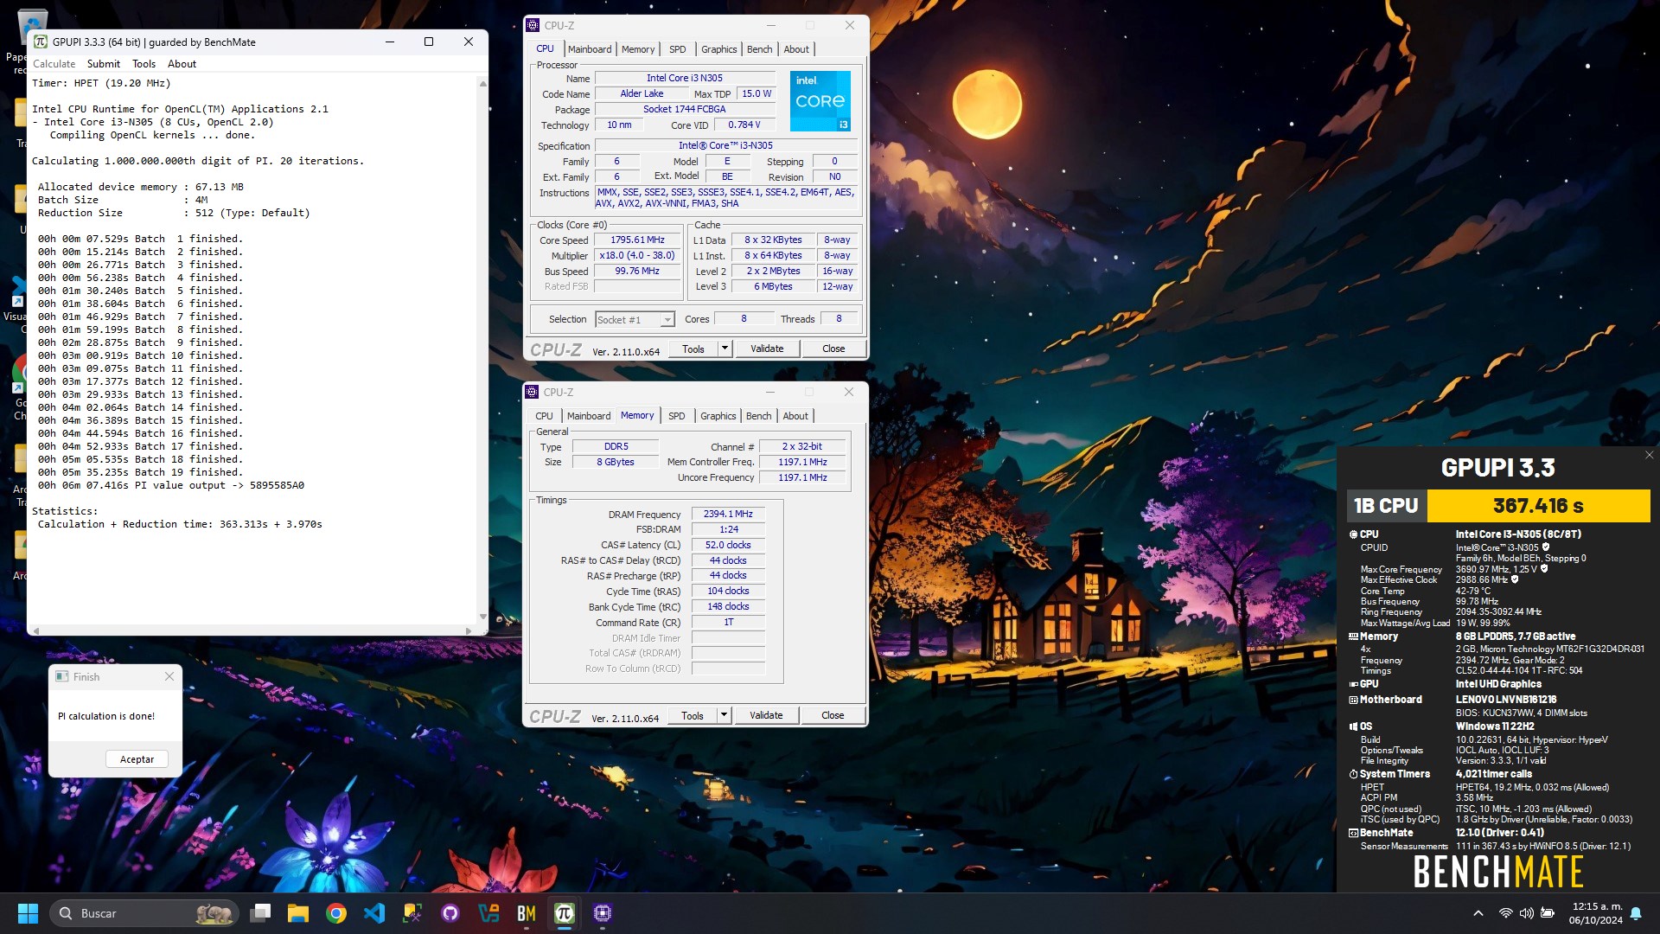Screen dimensions: 1660x934
Task: Click the GPUPI title bar pi icon
Action: click(41, 42)
